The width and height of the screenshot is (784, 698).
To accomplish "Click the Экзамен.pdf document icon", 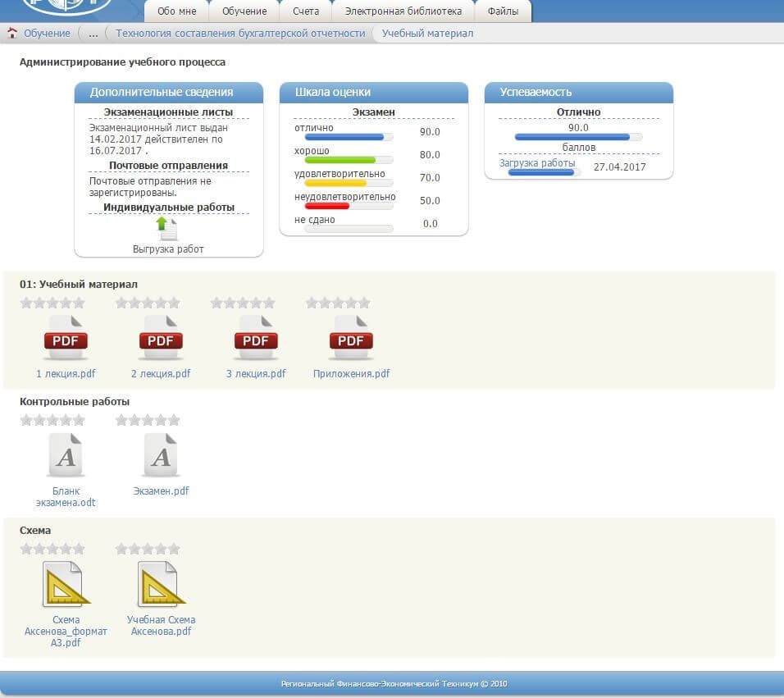I will (161, 455).
